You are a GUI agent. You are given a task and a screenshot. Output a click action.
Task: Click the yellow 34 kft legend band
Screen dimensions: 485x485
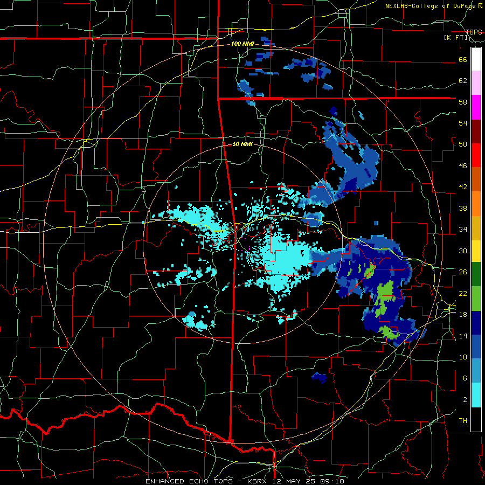click(x=476, y=251)
